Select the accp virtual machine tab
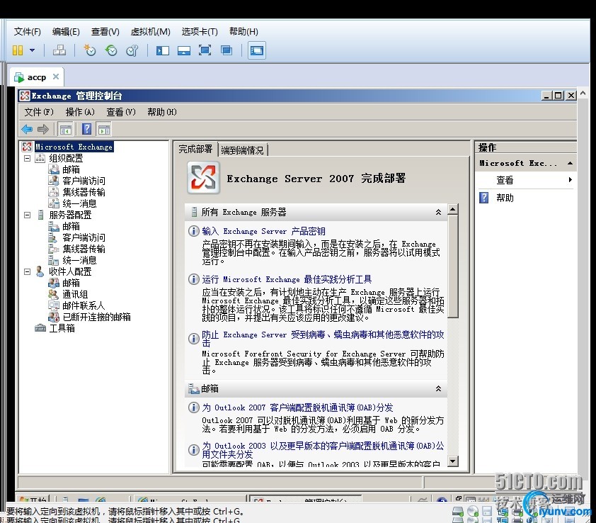Screen dimensions: 596x523 [37, 77]
